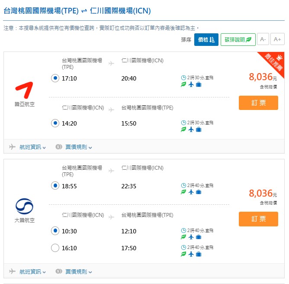
Task: Select the 10:30 return flight option
Action: pos(55,231)
